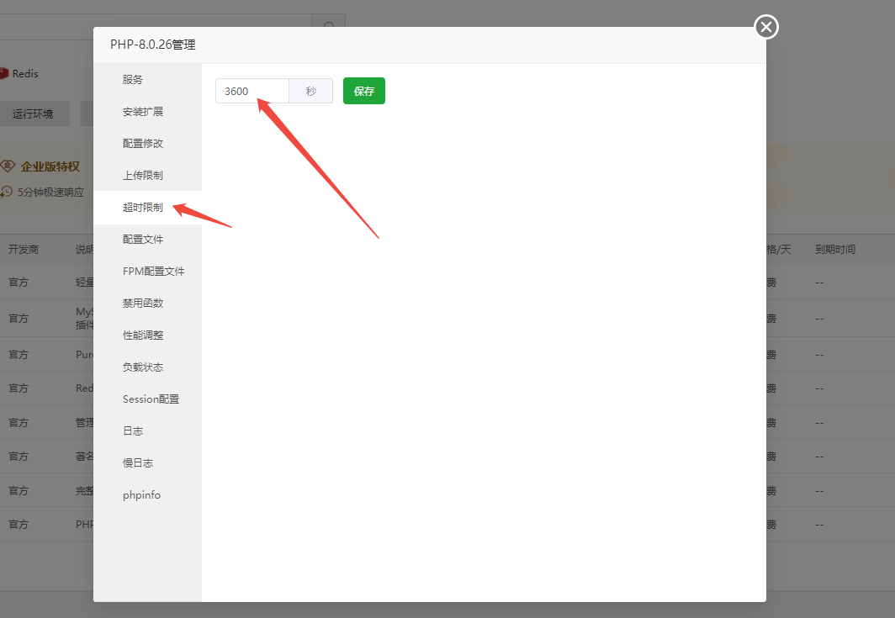Open Session配置 section
895x618 pixels.
(x=151, y=399)
